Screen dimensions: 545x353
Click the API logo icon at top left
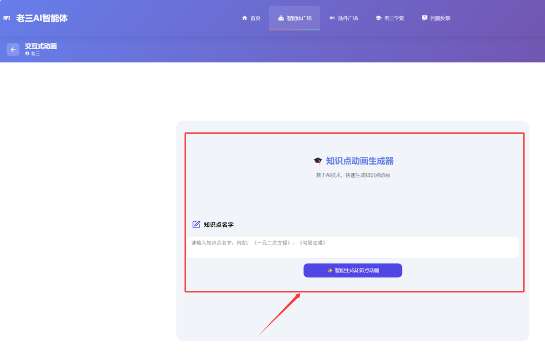click(8, 18)
